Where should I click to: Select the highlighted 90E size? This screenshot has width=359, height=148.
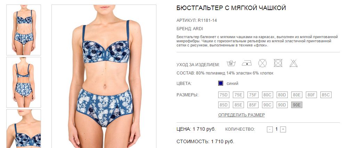(x=297, y=105)
